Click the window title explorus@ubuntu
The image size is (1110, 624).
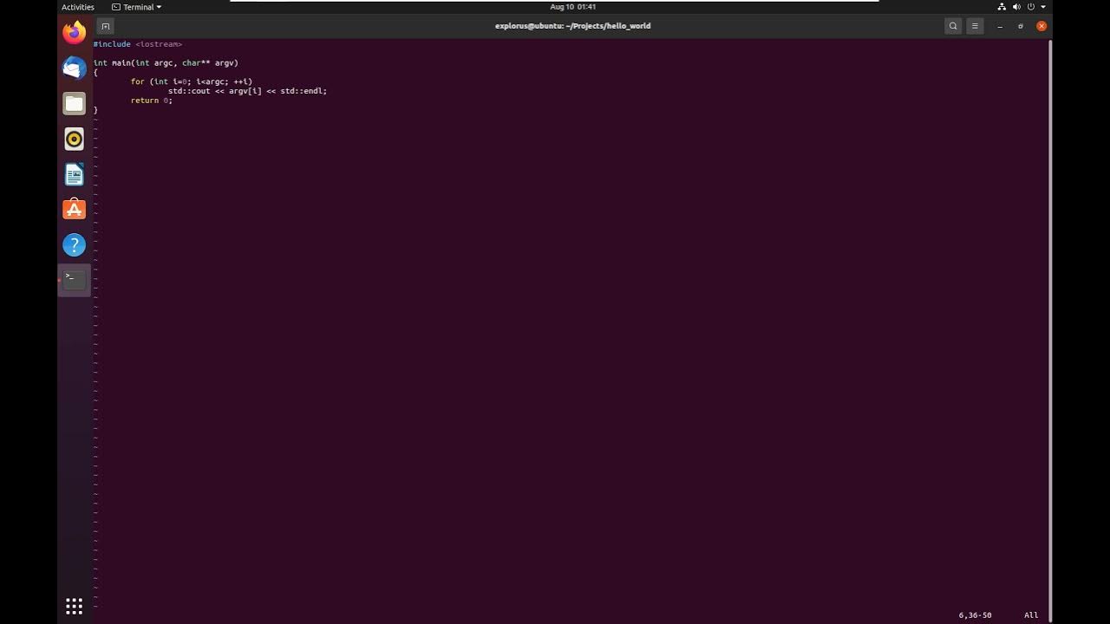point(572,26)
